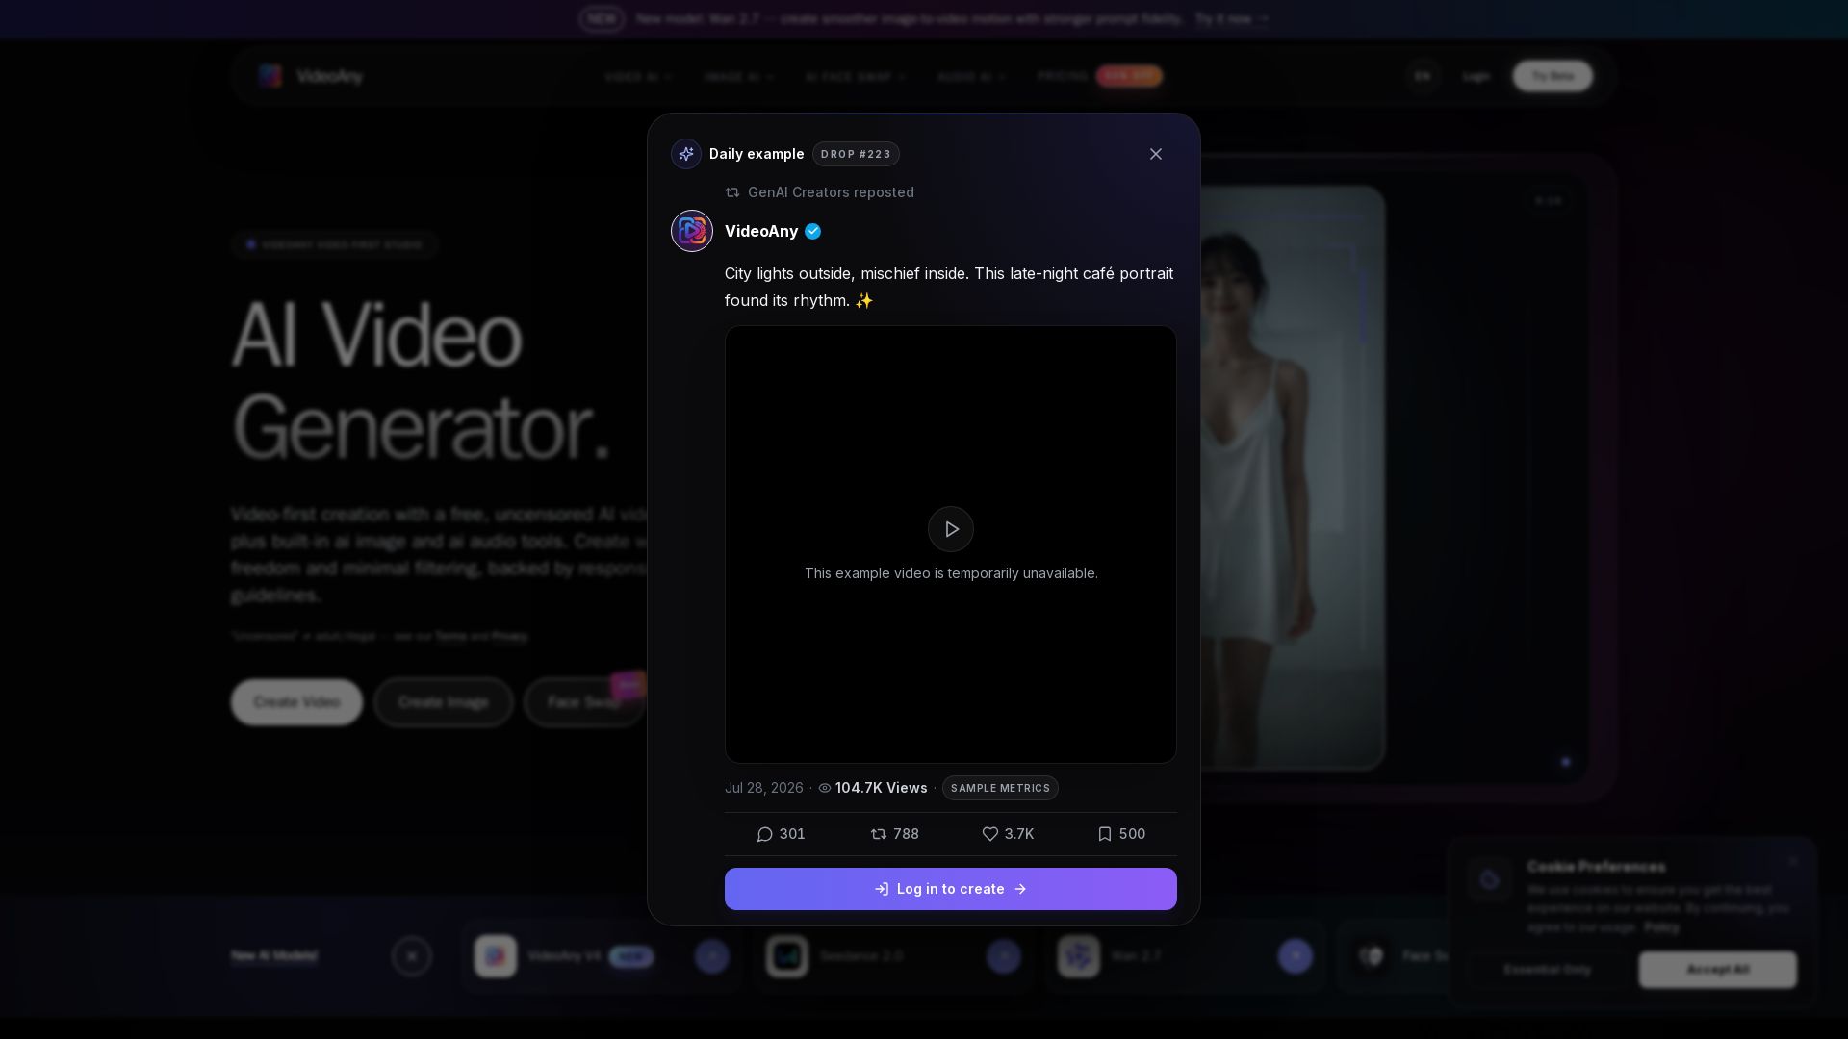Click the VideoAny logo in header
The height and width of the screenshot is (1039, 1848).
[x=311, y=76]
